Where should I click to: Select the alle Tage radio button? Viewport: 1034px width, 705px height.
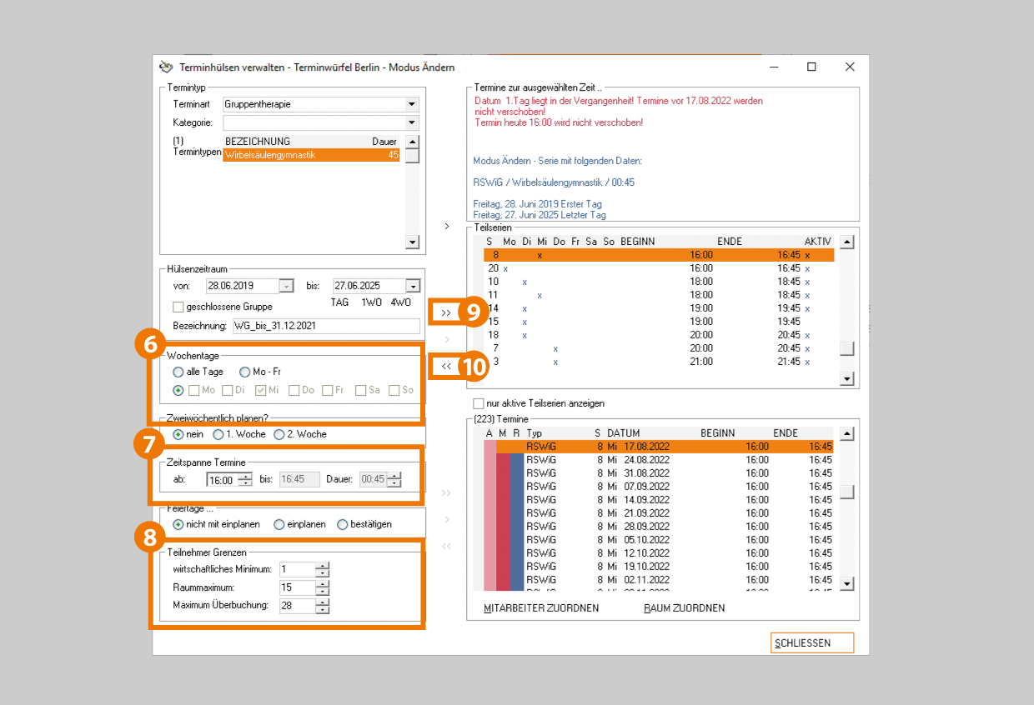(x=178, y=372)
